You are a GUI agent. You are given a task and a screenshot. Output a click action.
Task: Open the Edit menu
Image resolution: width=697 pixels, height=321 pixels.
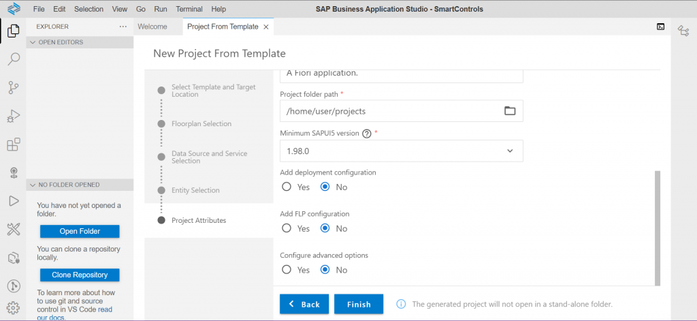coord(59,9)
